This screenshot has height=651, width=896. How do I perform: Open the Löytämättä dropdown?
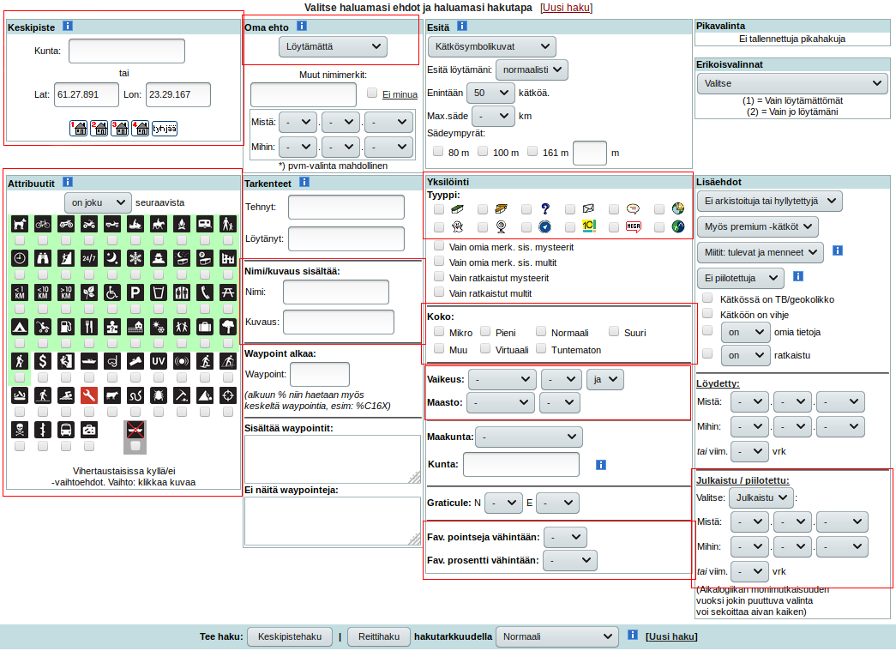[x=334, y=47]
